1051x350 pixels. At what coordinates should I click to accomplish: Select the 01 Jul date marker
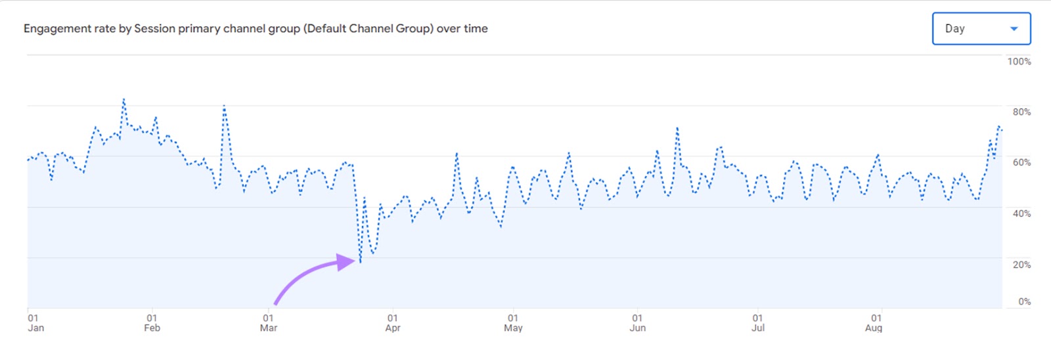(x=757, y=323)
